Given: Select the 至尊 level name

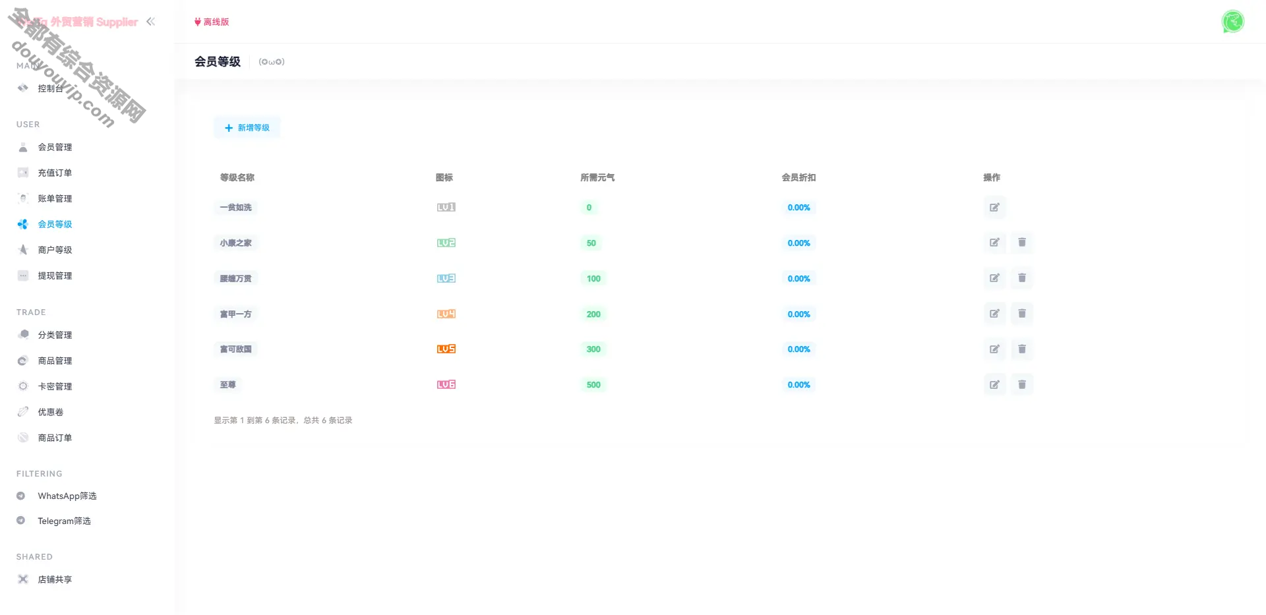Looking at the screenshot, I should 228,385.
